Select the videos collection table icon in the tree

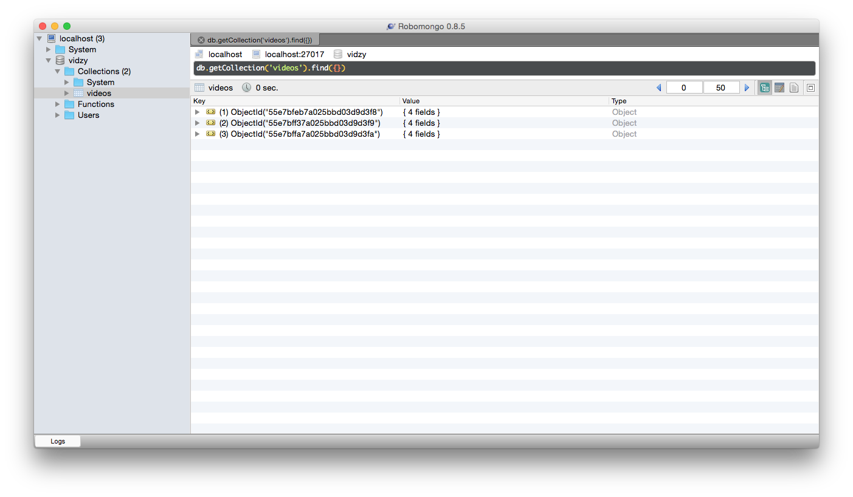tap(78, 93)
